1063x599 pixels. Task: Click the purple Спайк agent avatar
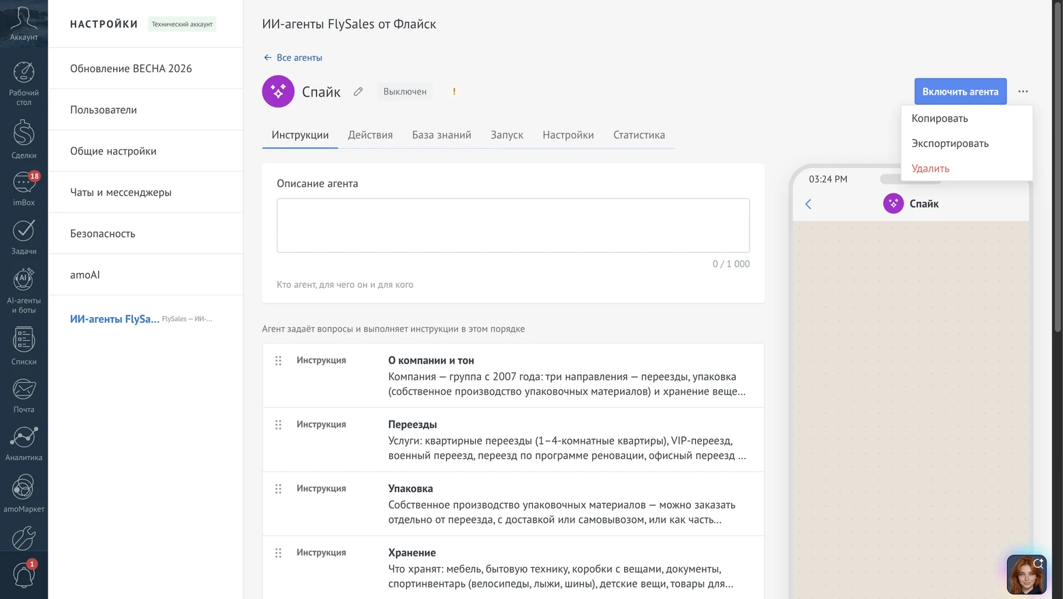pyautogui.click(x=278, y=91)
